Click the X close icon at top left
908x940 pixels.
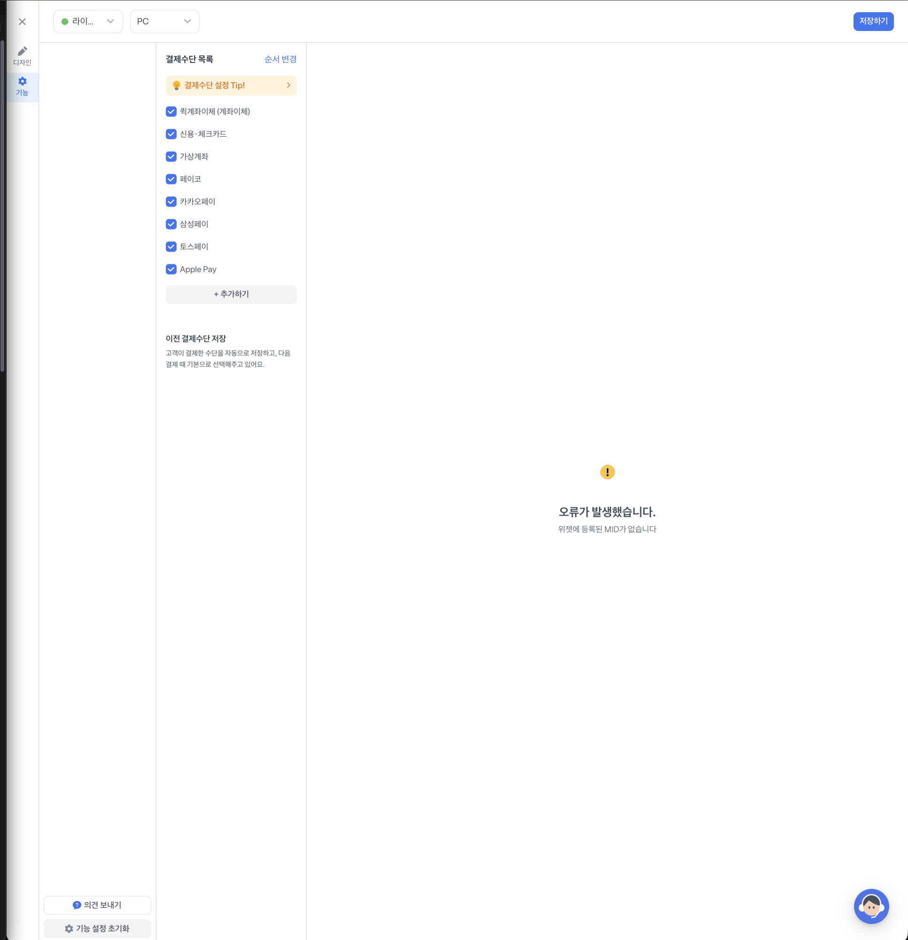[x=22, y=22]
